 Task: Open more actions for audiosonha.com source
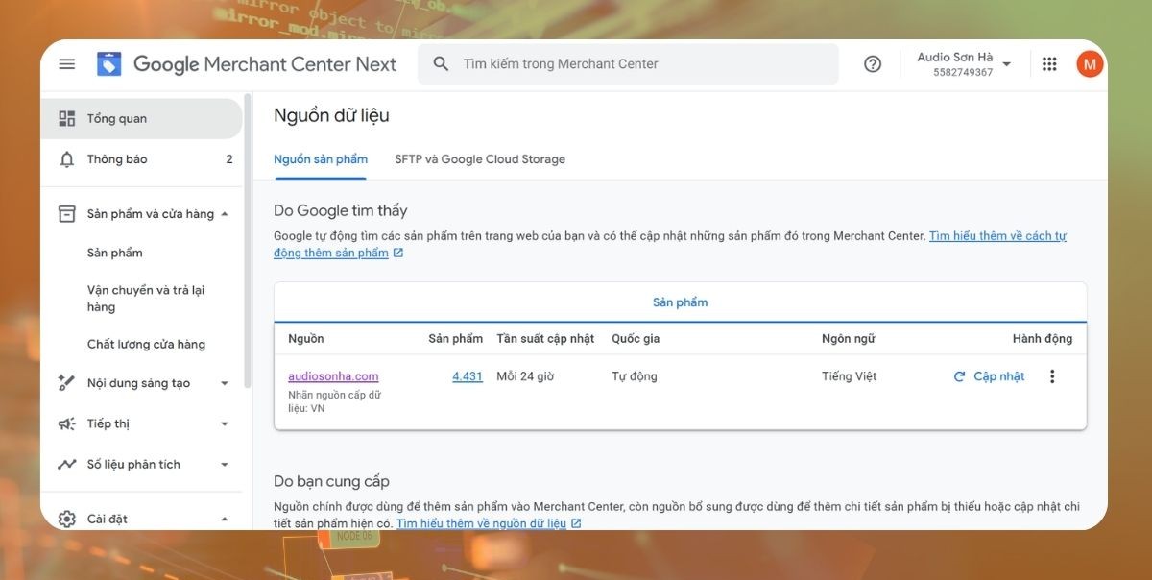tap(1052, 376)
